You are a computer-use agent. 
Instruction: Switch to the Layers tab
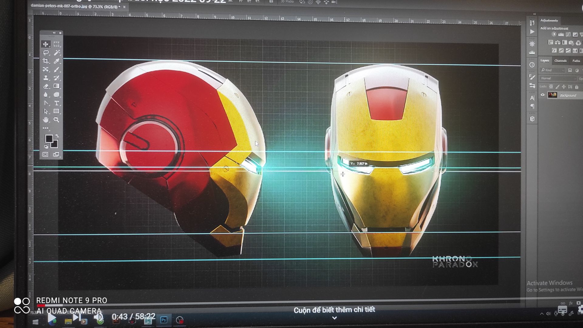545,60
